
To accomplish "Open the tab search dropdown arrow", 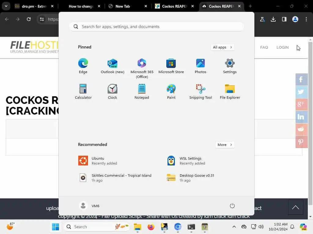I will coord(6,6).
